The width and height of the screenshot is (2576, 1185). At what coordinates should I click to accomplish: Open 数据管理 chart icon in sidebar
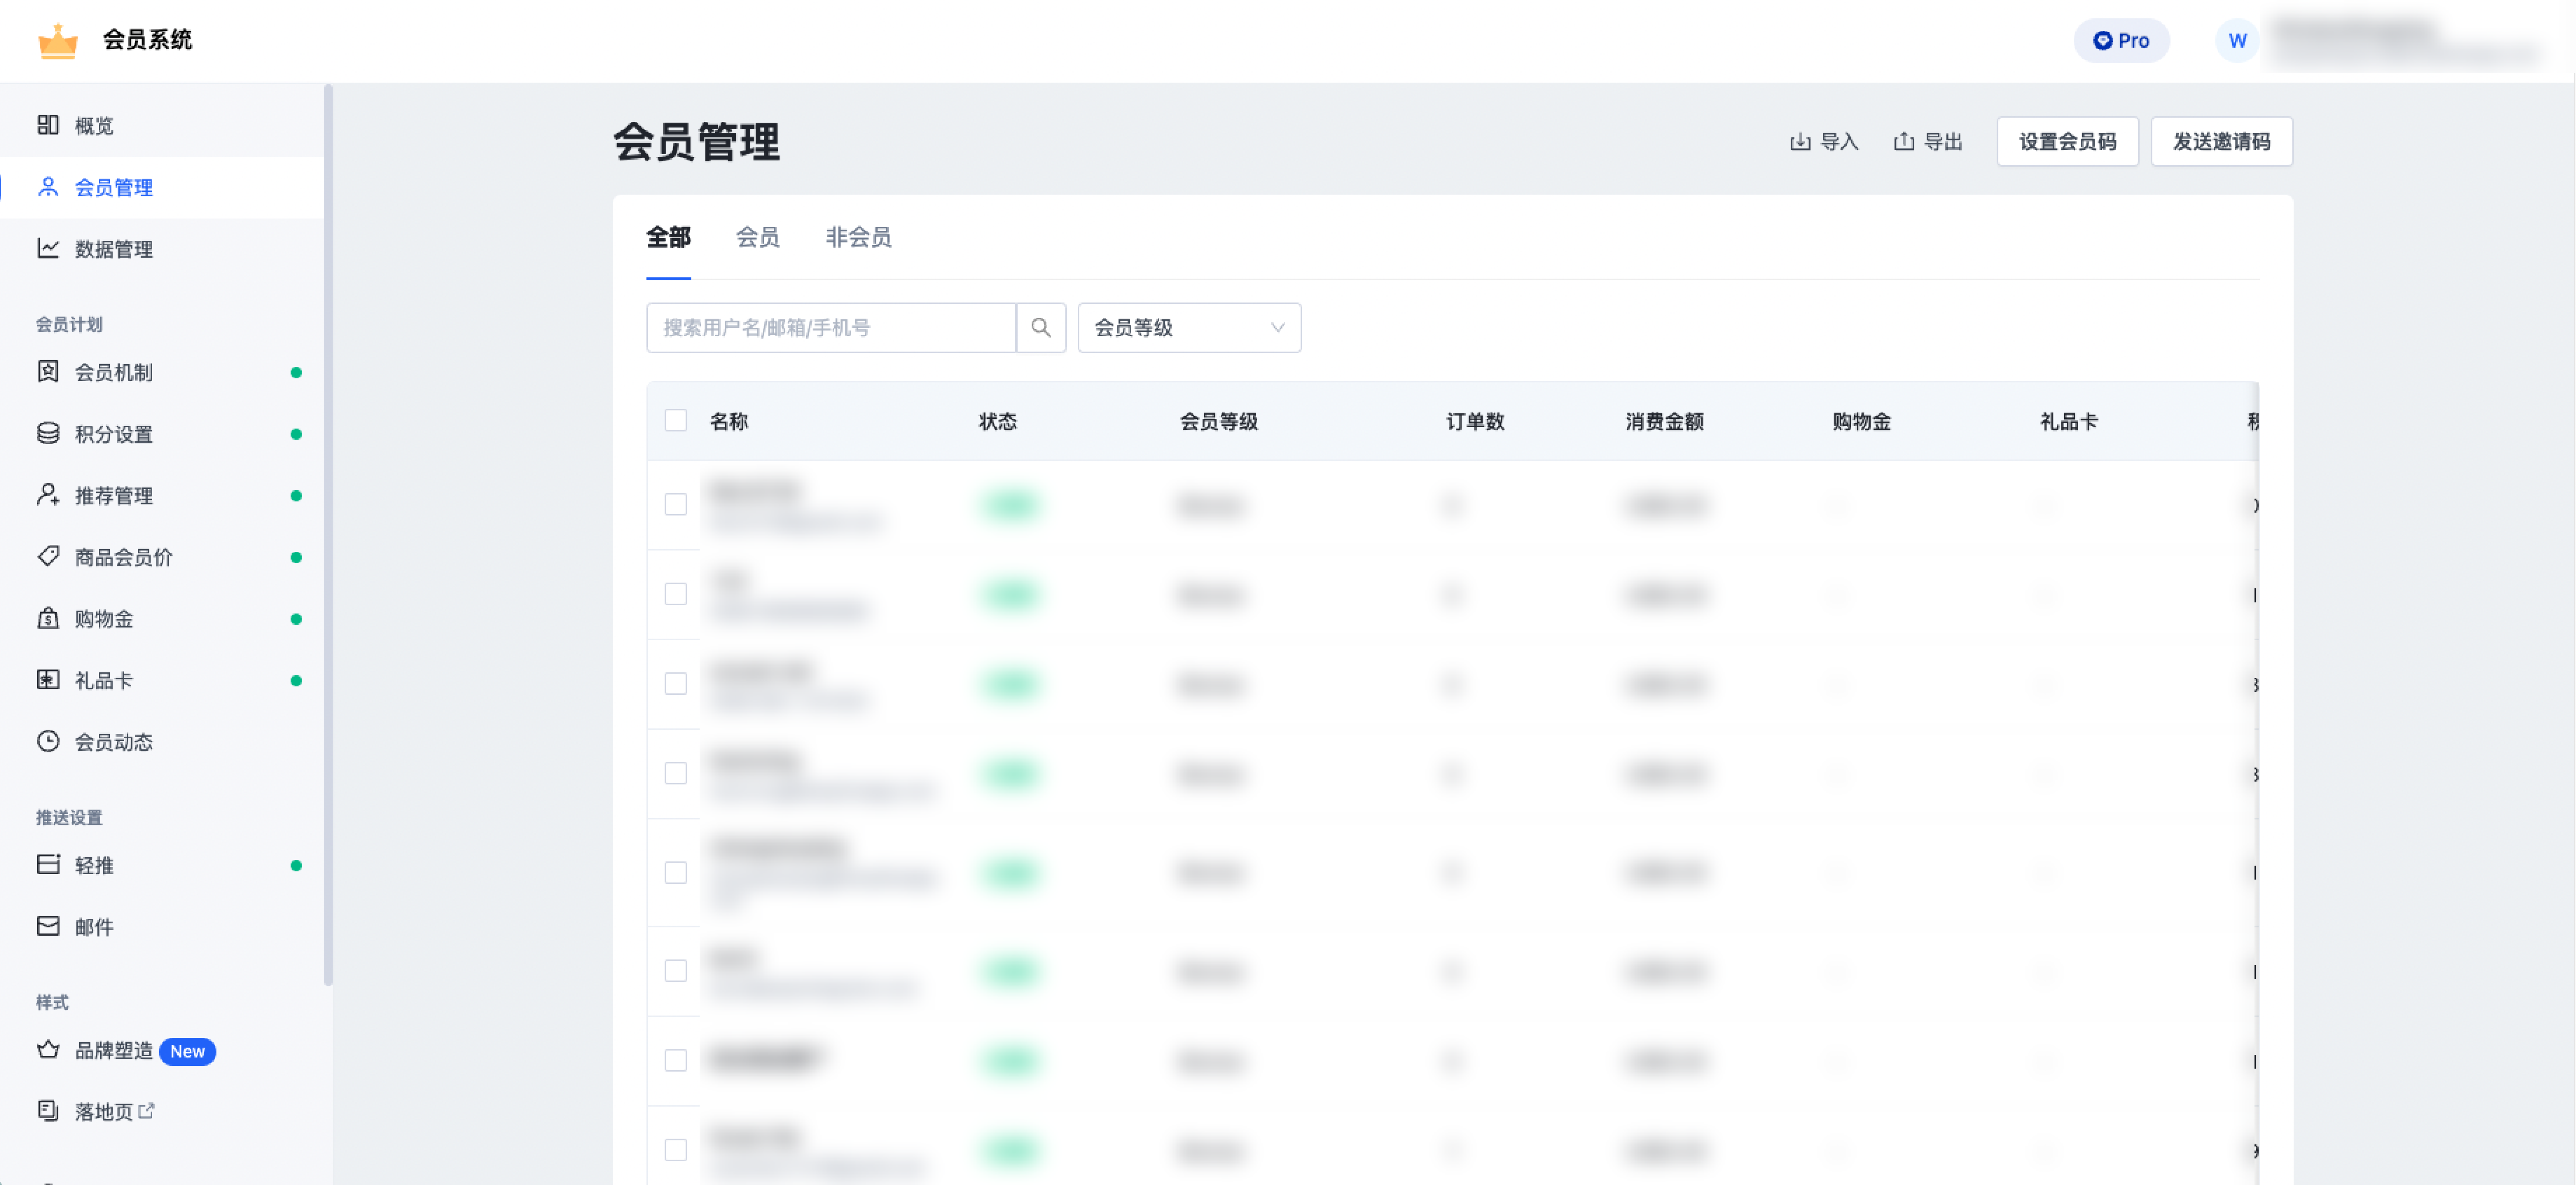coord(48,248)
